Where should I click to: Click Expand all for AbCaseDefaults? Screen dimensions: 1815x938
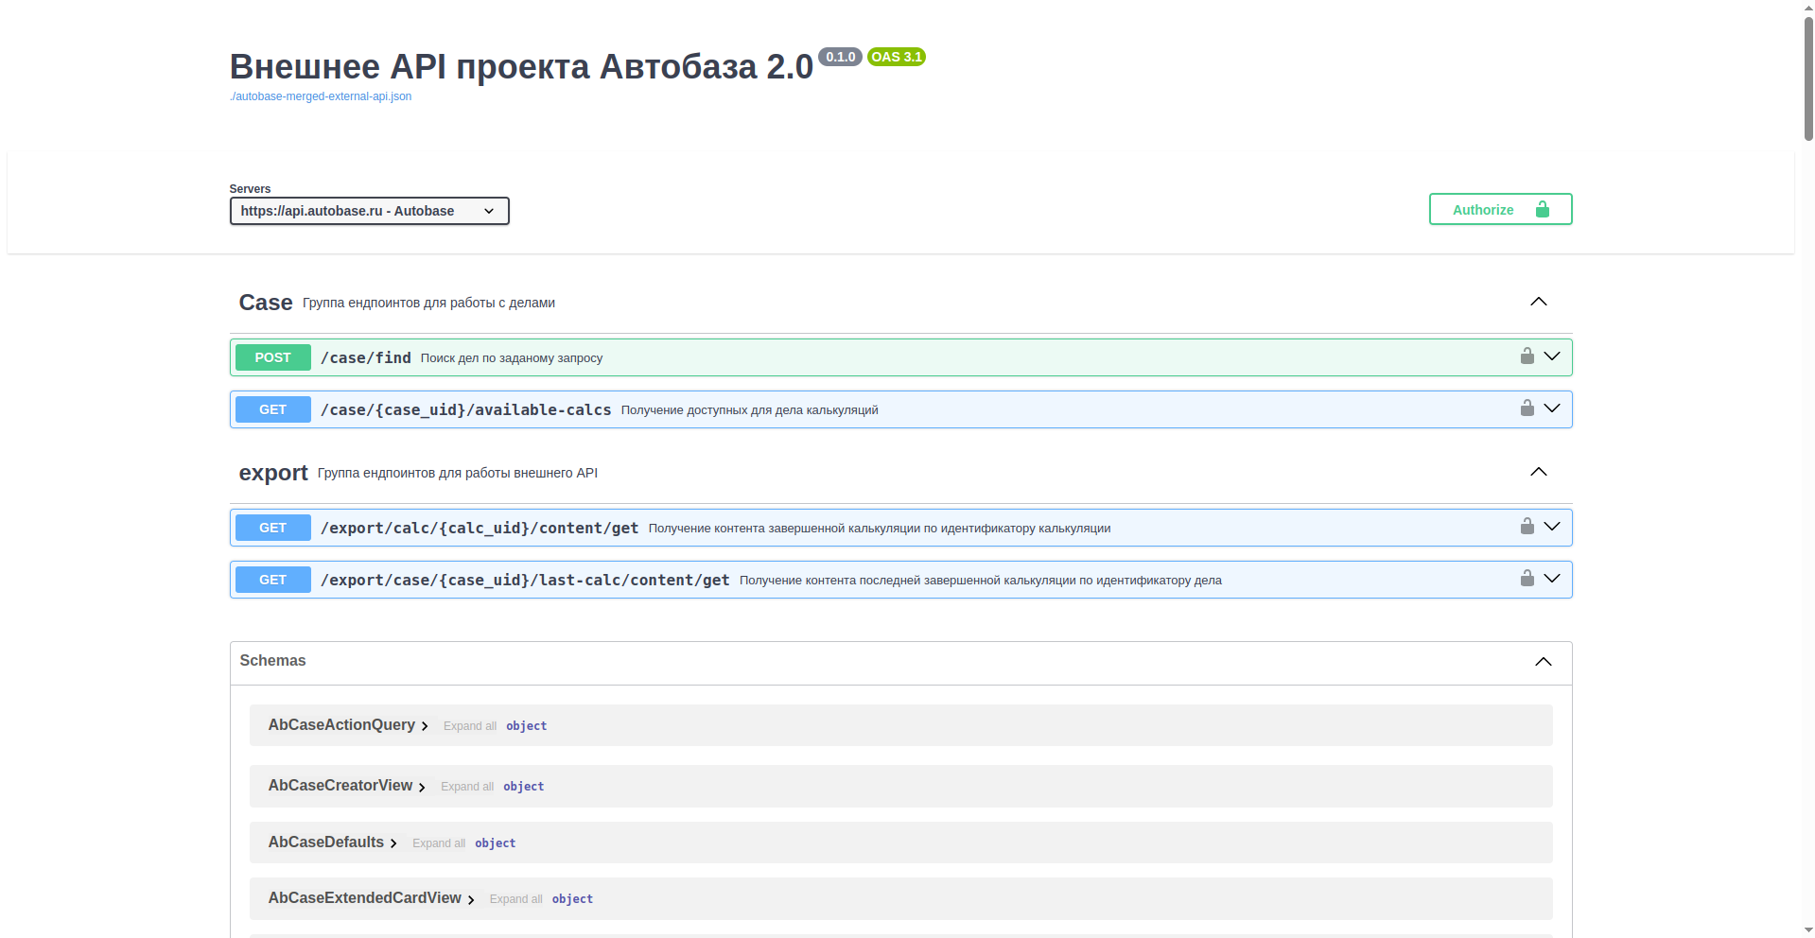439,843
